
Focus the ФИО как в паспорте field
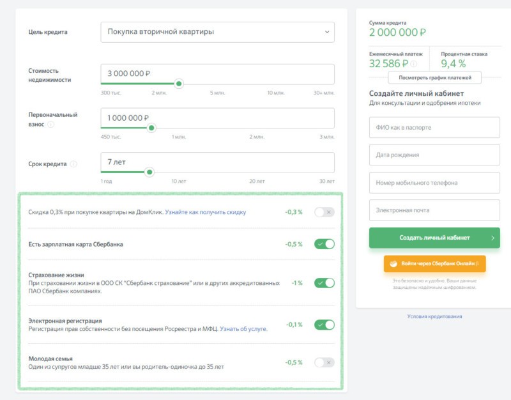(434, 128)
